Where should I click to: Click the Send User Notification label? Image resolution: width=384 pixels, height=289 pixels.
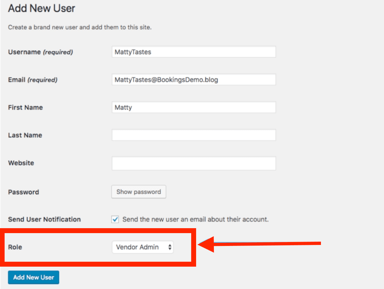click(x=44, y=219)
